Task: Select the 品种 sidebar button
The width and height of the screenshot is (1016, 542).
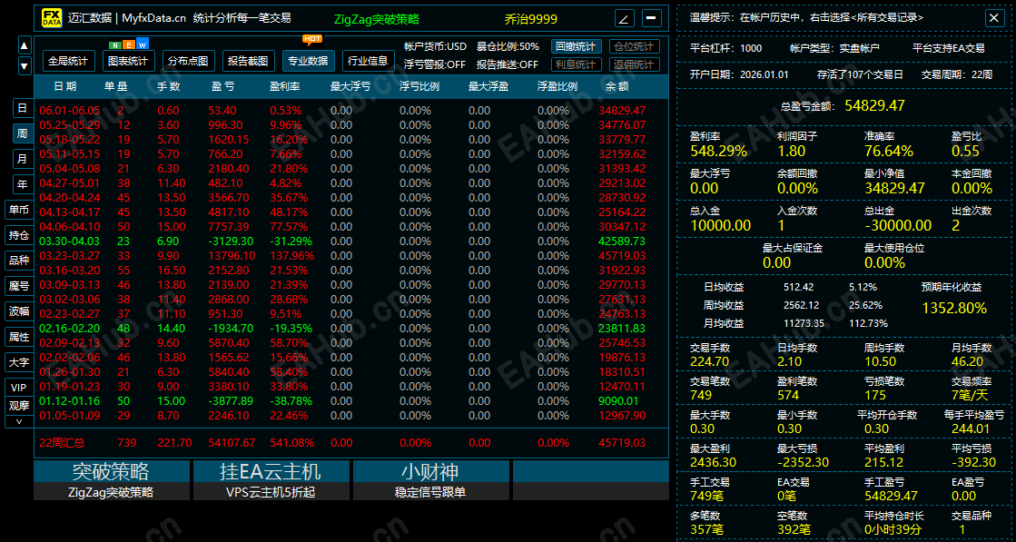Action: pyautogui.click(x=19, y=261)
